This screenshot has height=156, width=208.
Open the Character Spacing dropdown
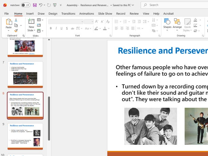79,28
